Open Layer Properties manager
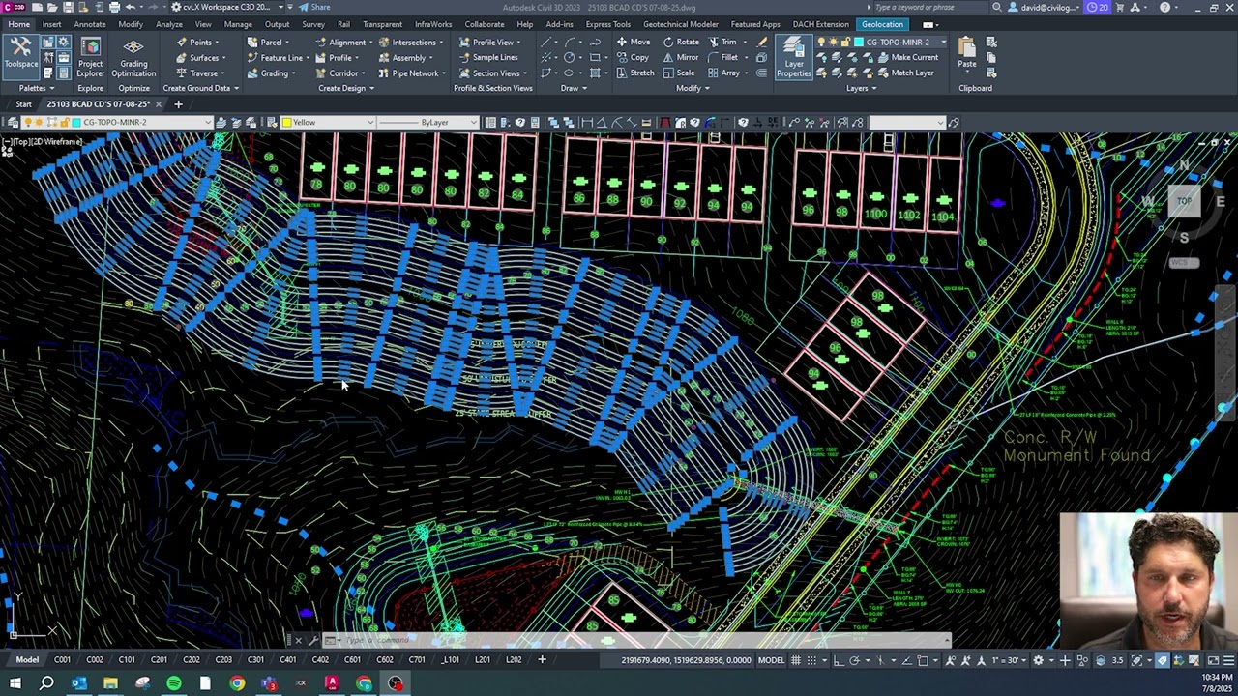Screen dimensions: 1238x696 pos(793,58)
